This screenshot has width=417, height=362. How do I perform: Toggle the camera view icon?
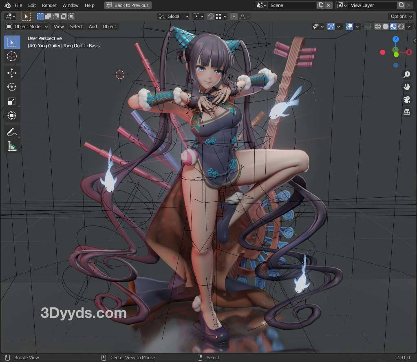[x=406, y=99]
